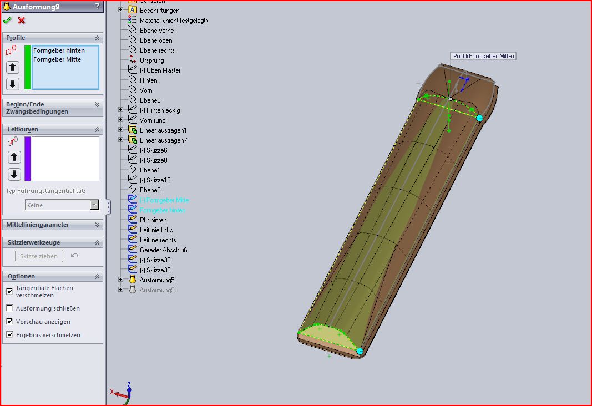The height and width of the screenshot is (406, 592).
Task: Open the Typ Führungstangentialität dropdown
Action: pyautogui.click(x=94, y=205)
